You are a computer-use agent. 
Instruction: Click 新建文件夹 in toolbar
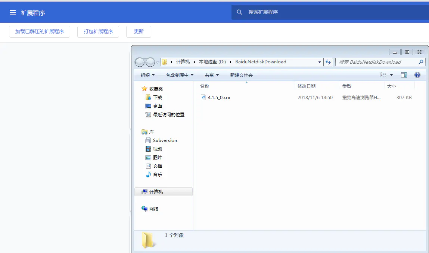pos(241,75)
